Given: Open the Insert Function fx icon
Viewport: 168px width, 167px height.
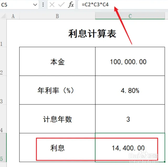Looking at the screenshot, I should [71, 5].
